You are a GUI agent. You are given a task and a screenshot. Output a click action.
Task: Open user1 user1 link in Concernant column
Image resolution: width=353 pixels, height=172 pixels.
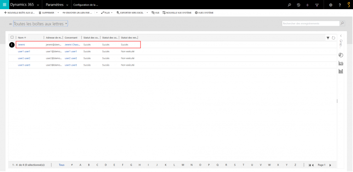pyautogui.click(x=71, y=51)
